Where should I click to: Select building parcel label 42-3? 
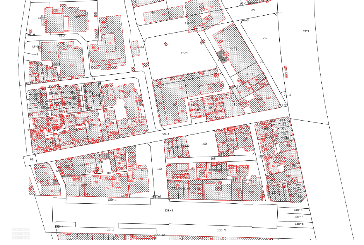pos(58,53)
